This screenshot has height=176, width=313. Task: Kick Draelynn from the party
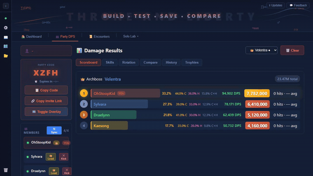pos(67,171)
